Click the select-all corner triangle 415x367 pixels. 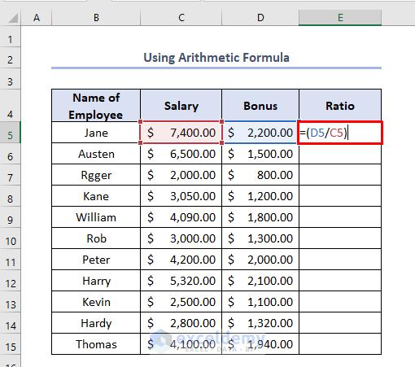13,18
